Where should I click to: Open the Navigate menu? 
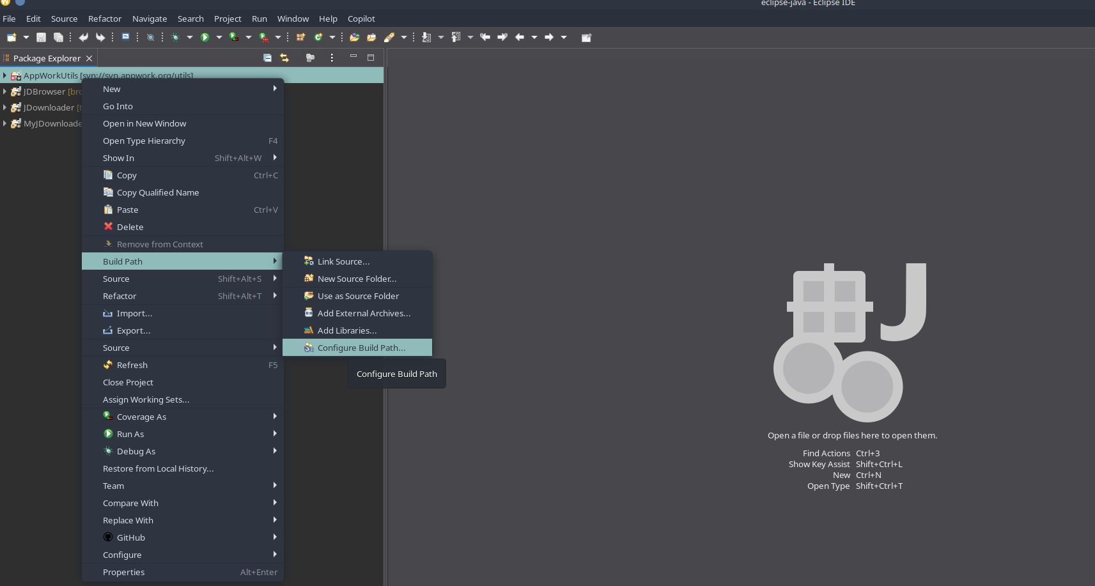pyautogui.click(x=150, y=19)
